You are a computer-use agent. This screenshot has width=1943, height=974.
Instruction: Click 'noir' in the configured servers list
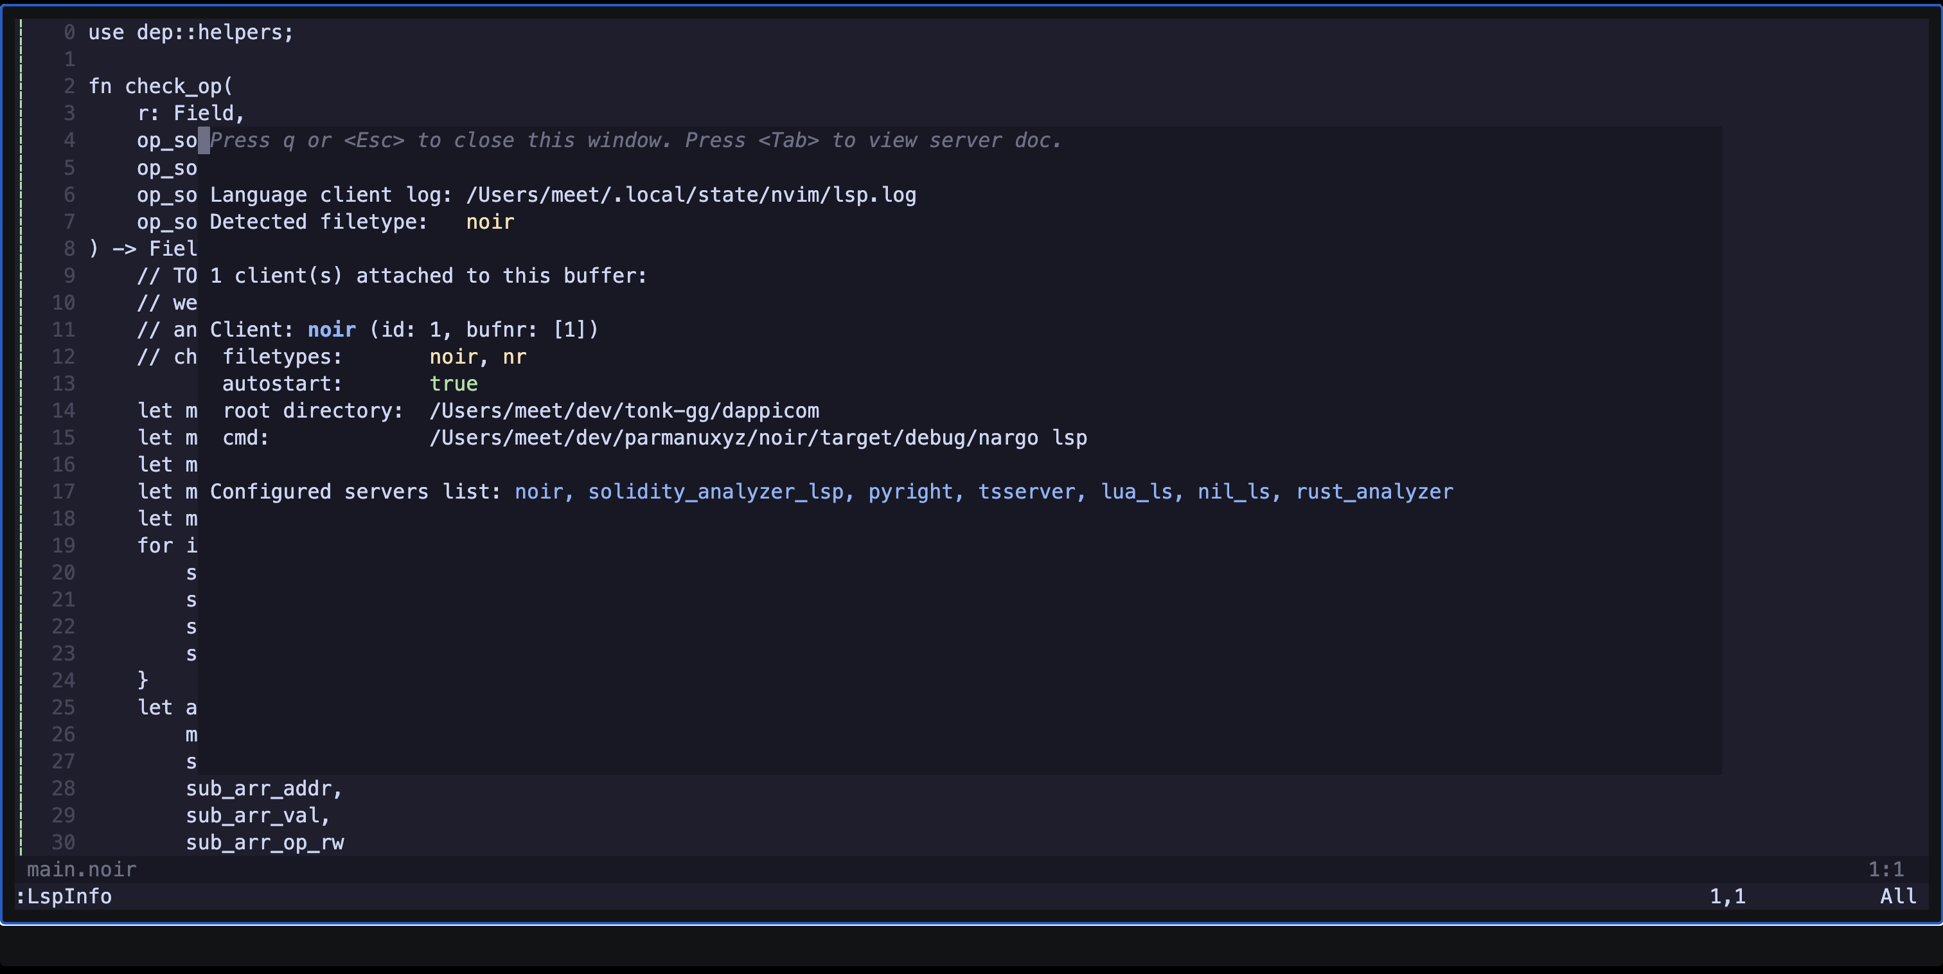pyautogui.click(x=538, y=492)
